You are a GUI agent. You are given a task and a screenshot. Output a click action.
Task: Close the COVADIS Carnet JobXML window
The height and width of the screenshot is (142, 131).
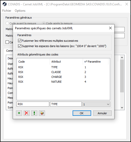(127, 4)
